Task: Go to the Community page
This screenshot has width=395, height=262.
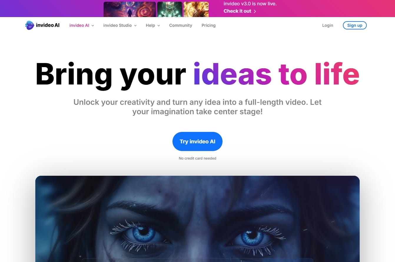Action: pos(181,25)
